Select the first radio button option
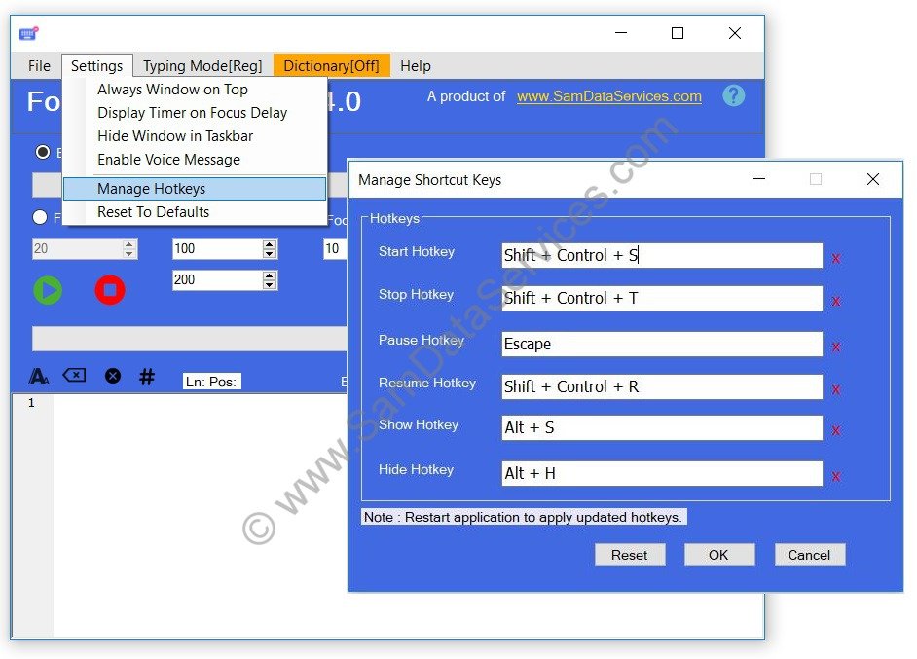The width and height of the screenshot is (917, 659). pos(41,152)
